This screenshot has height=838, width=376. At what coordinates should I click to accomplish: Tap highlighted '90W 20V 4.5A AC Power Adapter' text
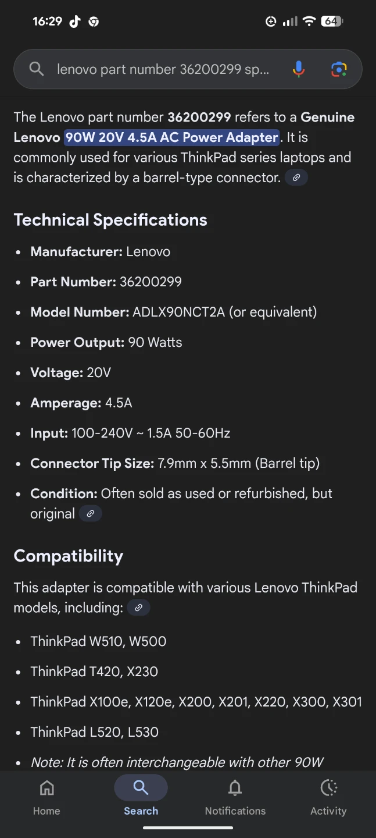[172, 137]
